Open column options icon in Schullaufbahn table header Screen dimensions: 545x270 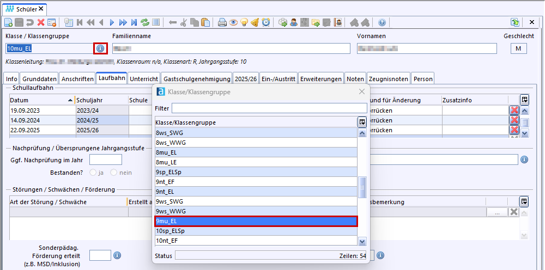tap(524, 100)
